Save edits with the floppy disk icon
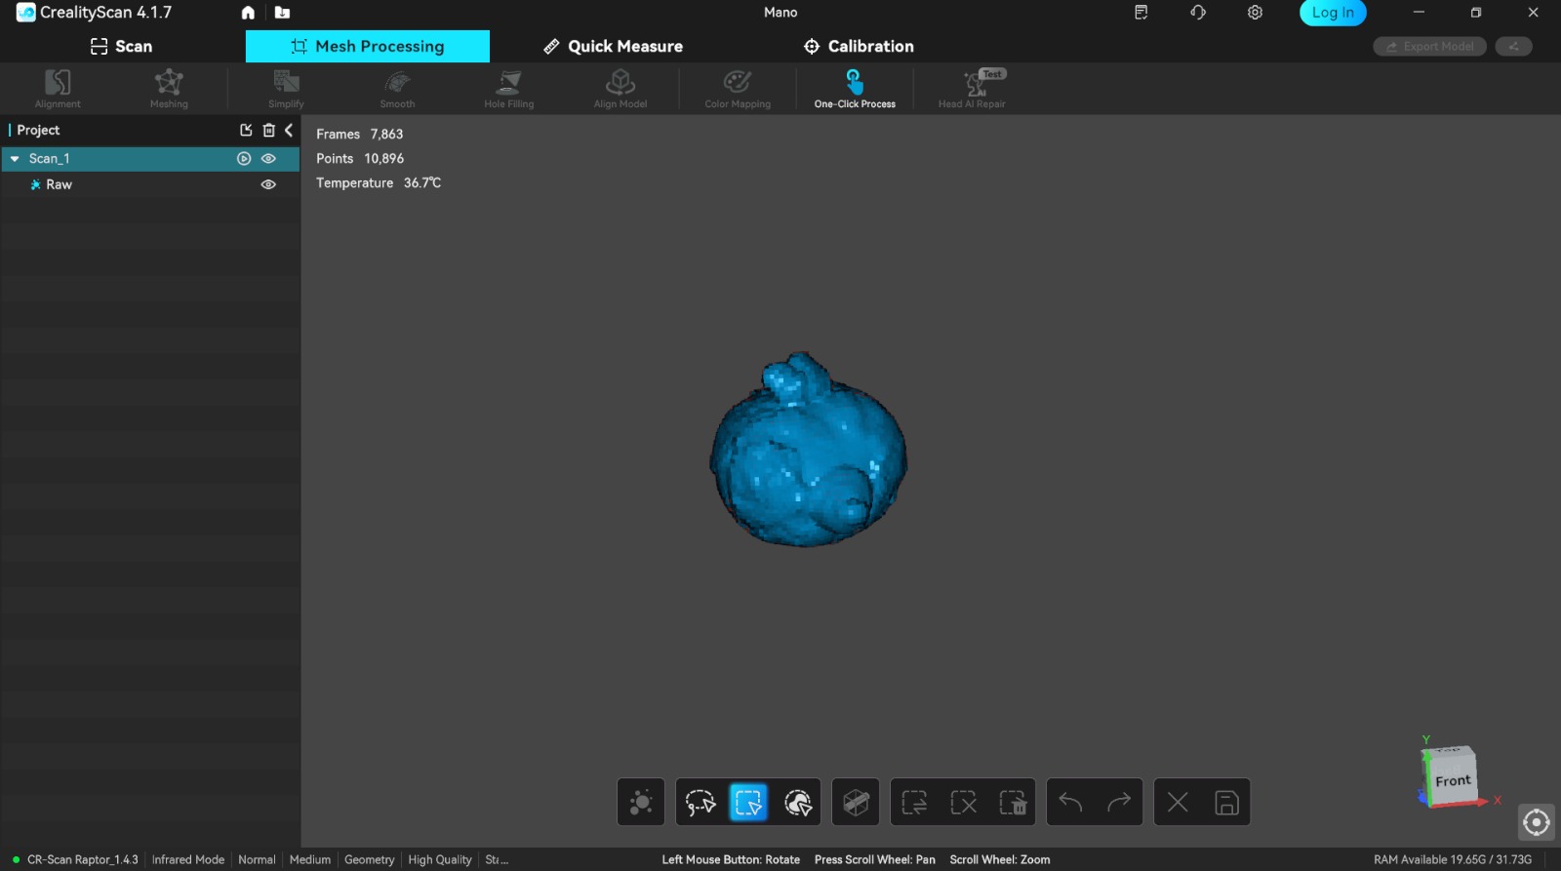Image resolution: width=1561 pixels, height=871 pixels. click(1226, 802)
